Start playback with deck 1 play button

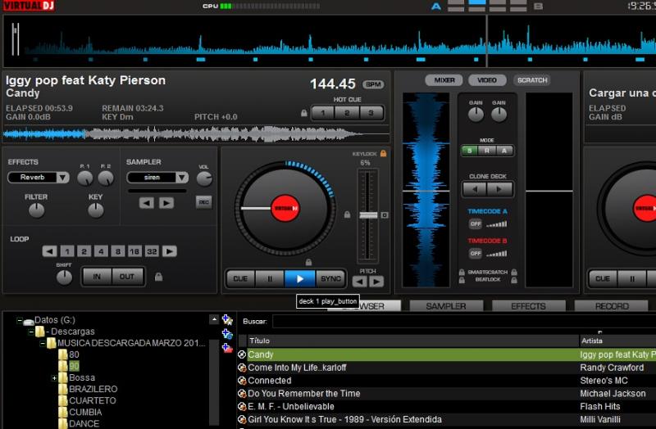coord(299,279)
